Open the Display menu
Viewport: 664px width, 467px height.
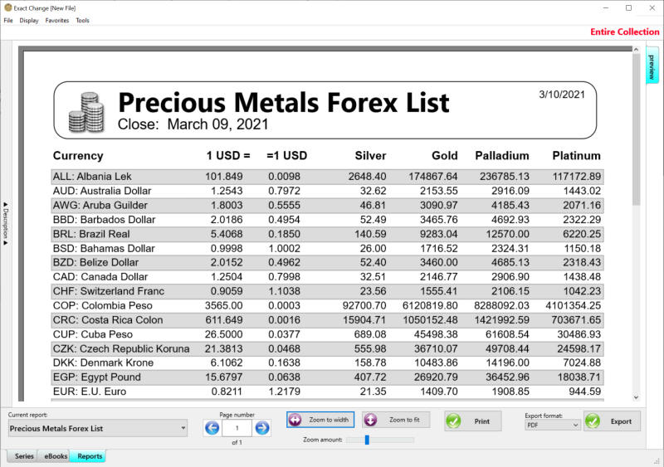tap(29, 20)
